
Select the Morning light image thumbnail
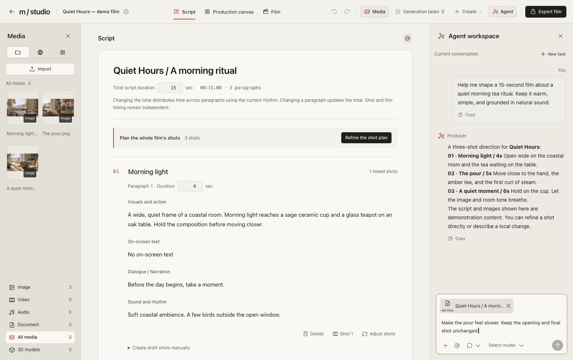click(x=22, y=108)
